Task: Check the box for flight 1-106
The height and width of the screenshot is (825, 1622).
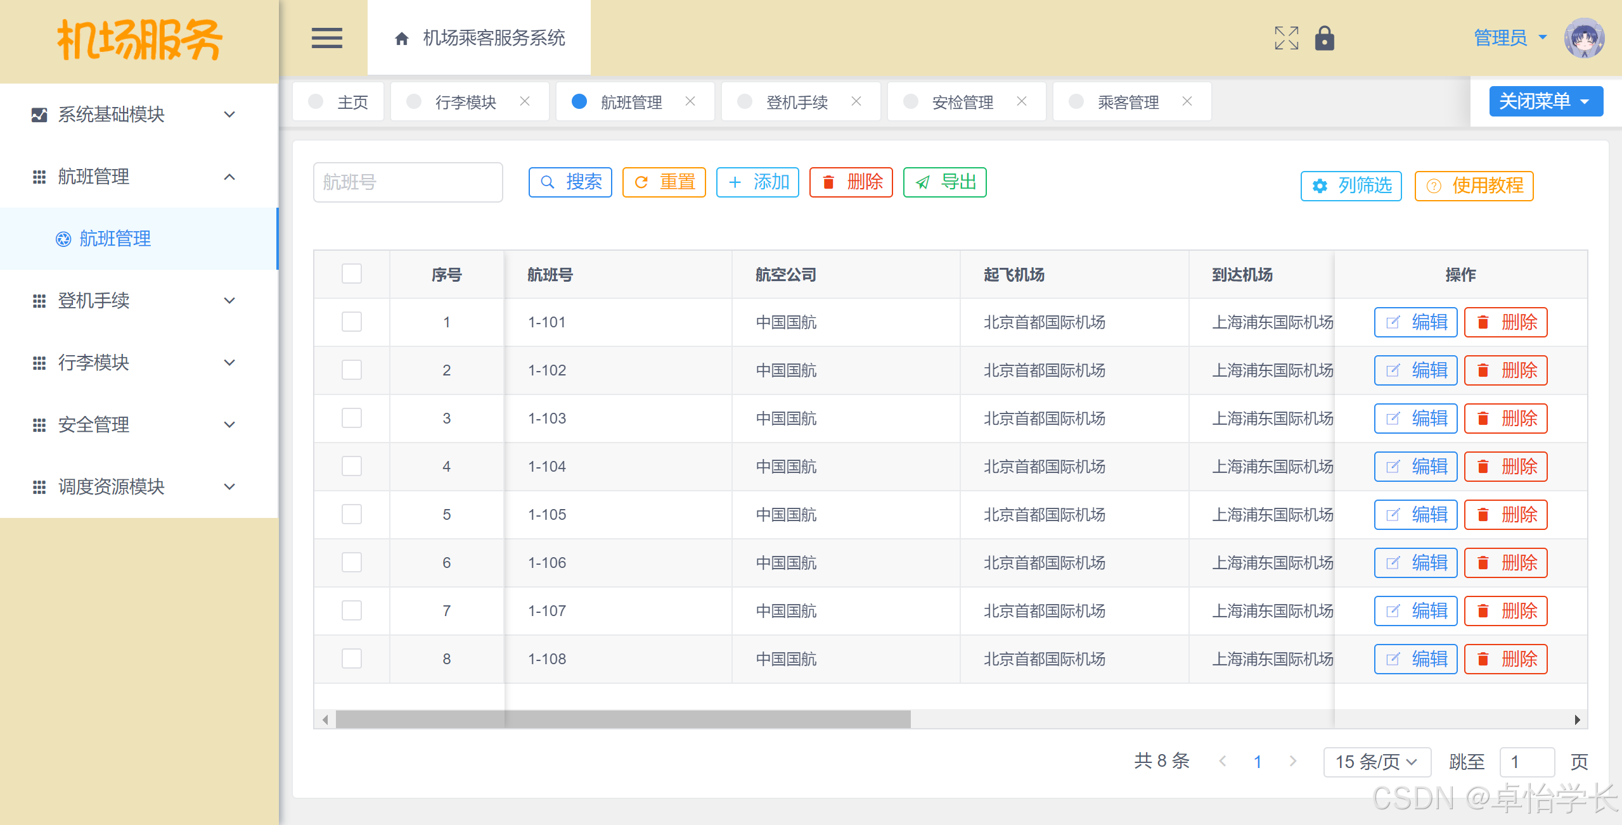Action: (x=352, y=563)
